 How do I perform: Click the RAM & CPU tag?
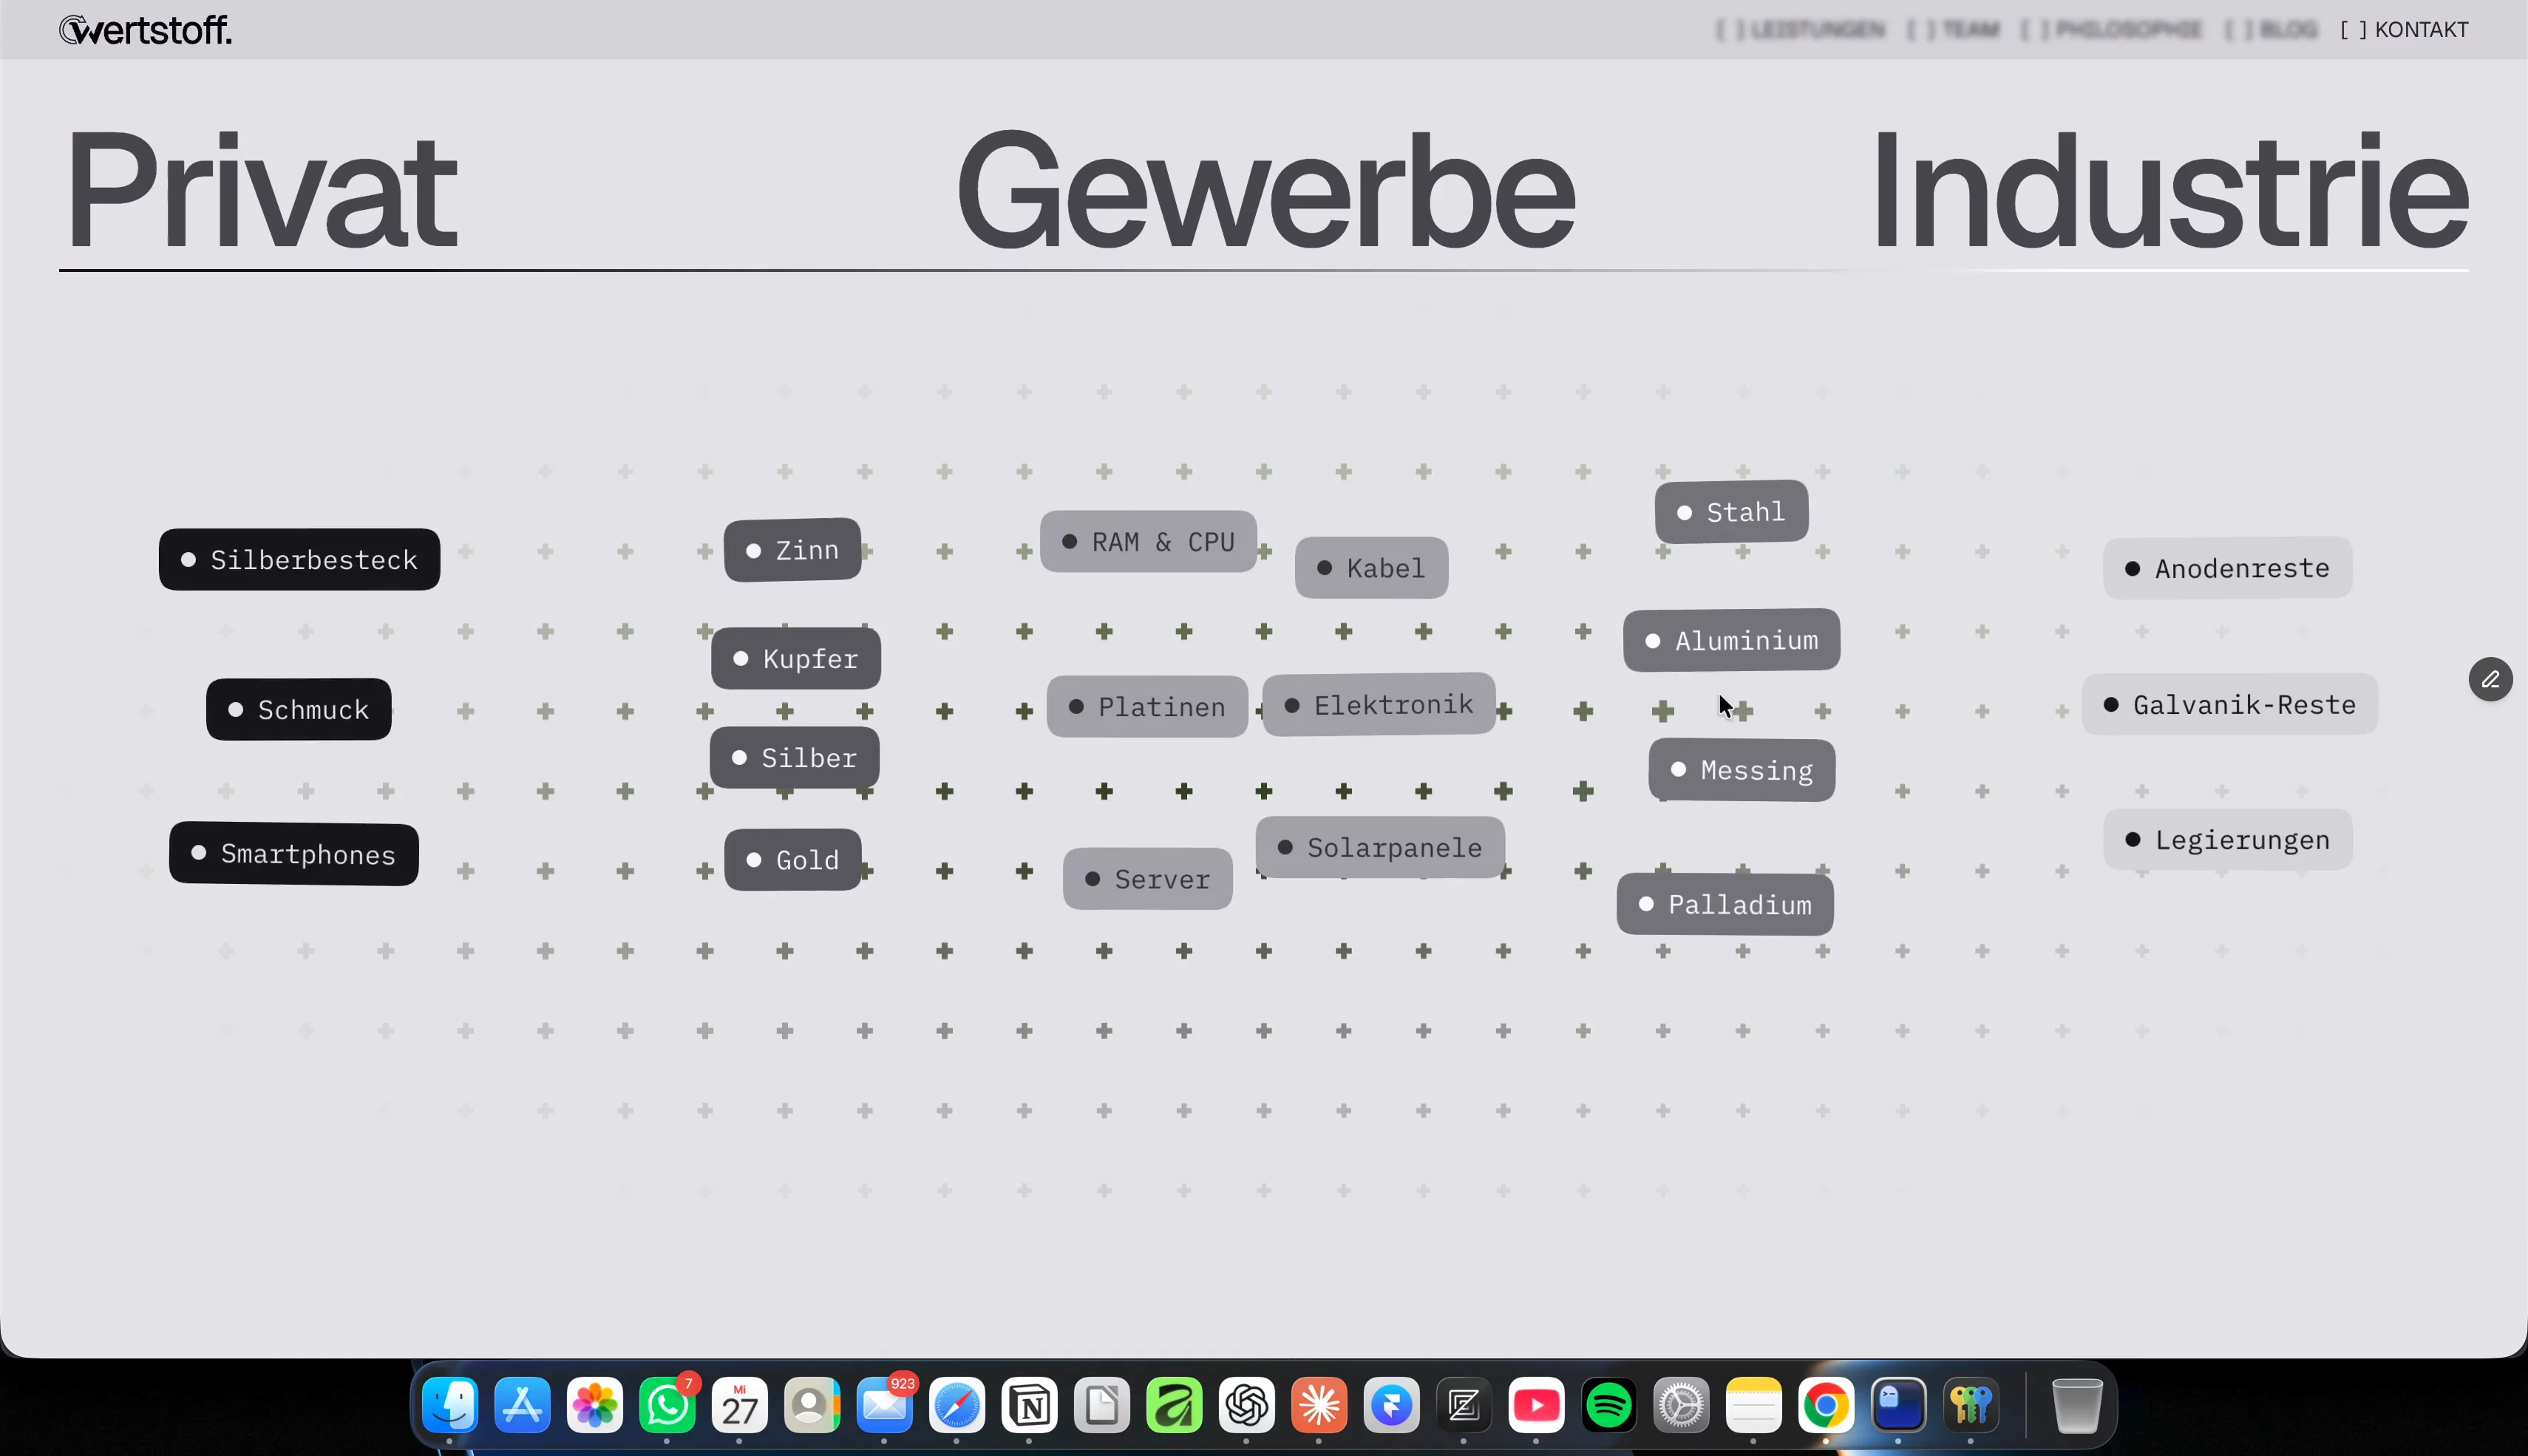(1148, 541)
